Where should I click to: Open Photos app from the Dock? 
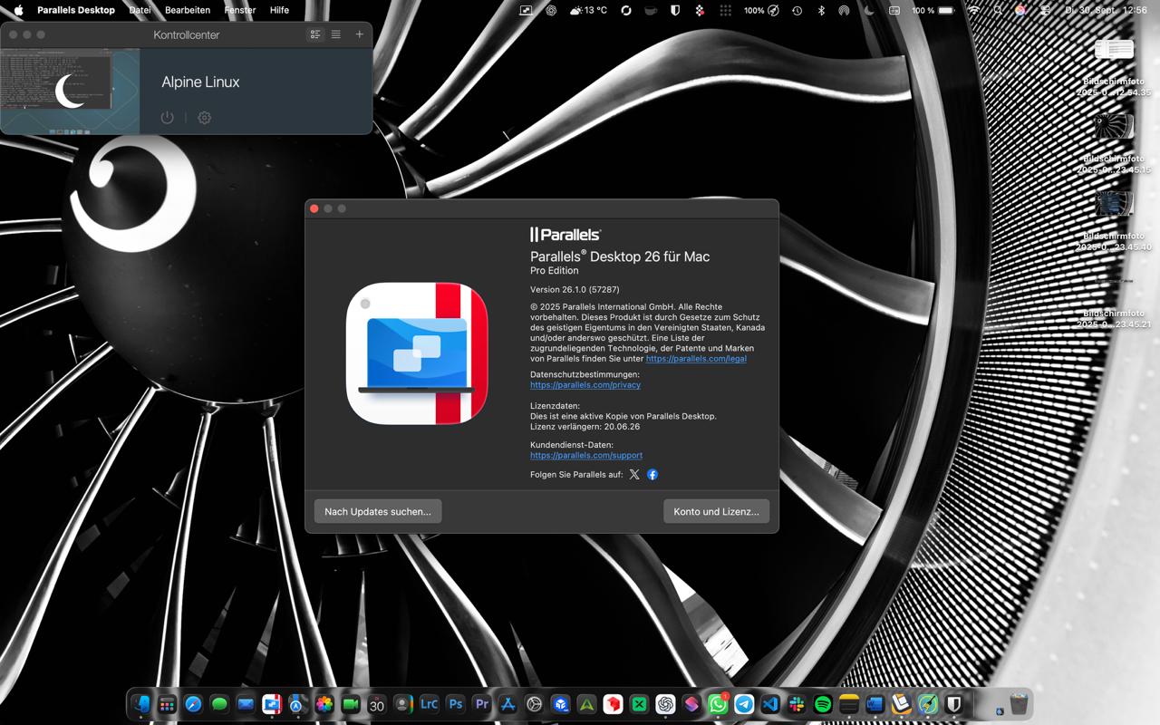pos(324,704)
